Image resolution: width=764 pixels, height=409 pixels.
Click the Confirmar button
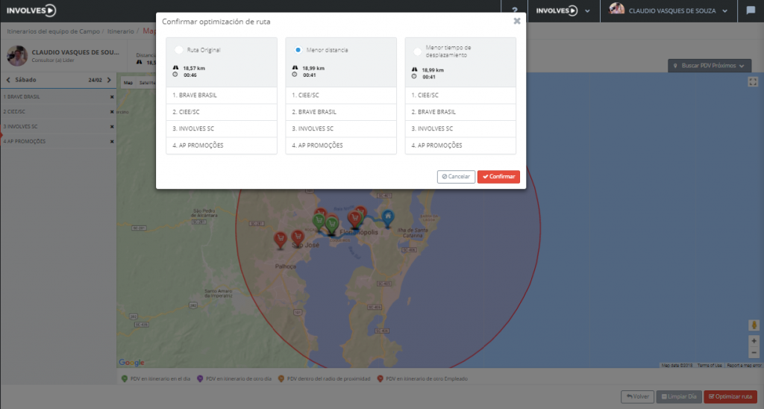[498, 177]
